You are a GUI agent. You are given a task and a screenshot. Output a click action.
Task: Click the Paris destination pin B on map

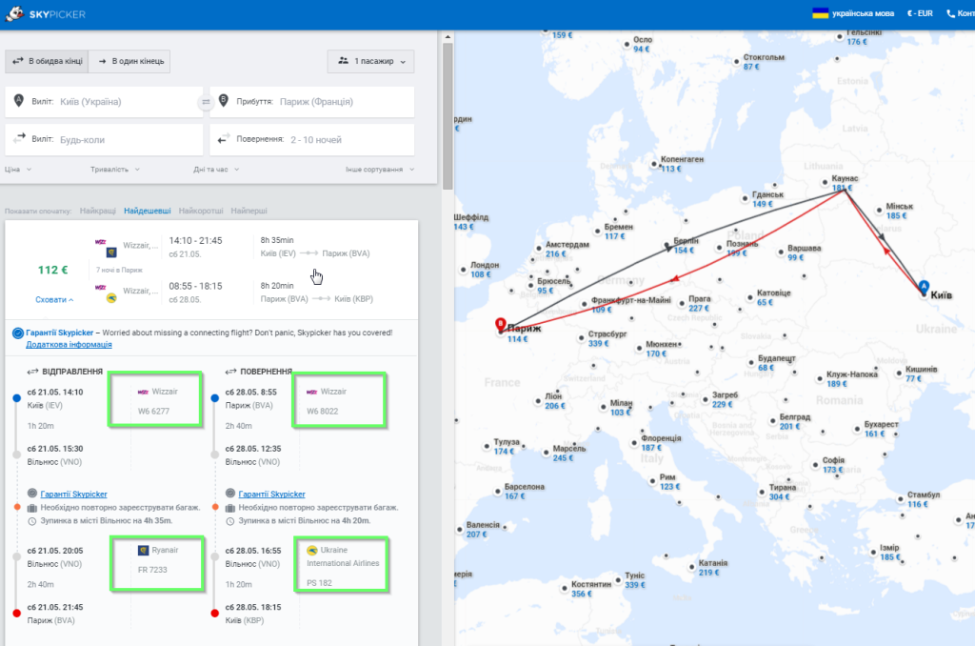[501, 324]
